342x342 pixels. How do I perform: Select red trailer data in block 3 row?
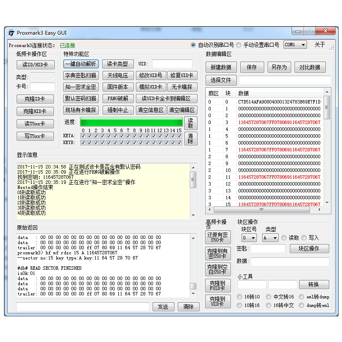(279, 122)
